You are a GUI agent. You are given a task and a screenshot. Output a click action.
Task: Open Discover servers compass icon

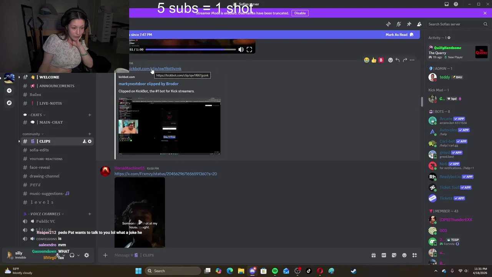pos(9,103)
